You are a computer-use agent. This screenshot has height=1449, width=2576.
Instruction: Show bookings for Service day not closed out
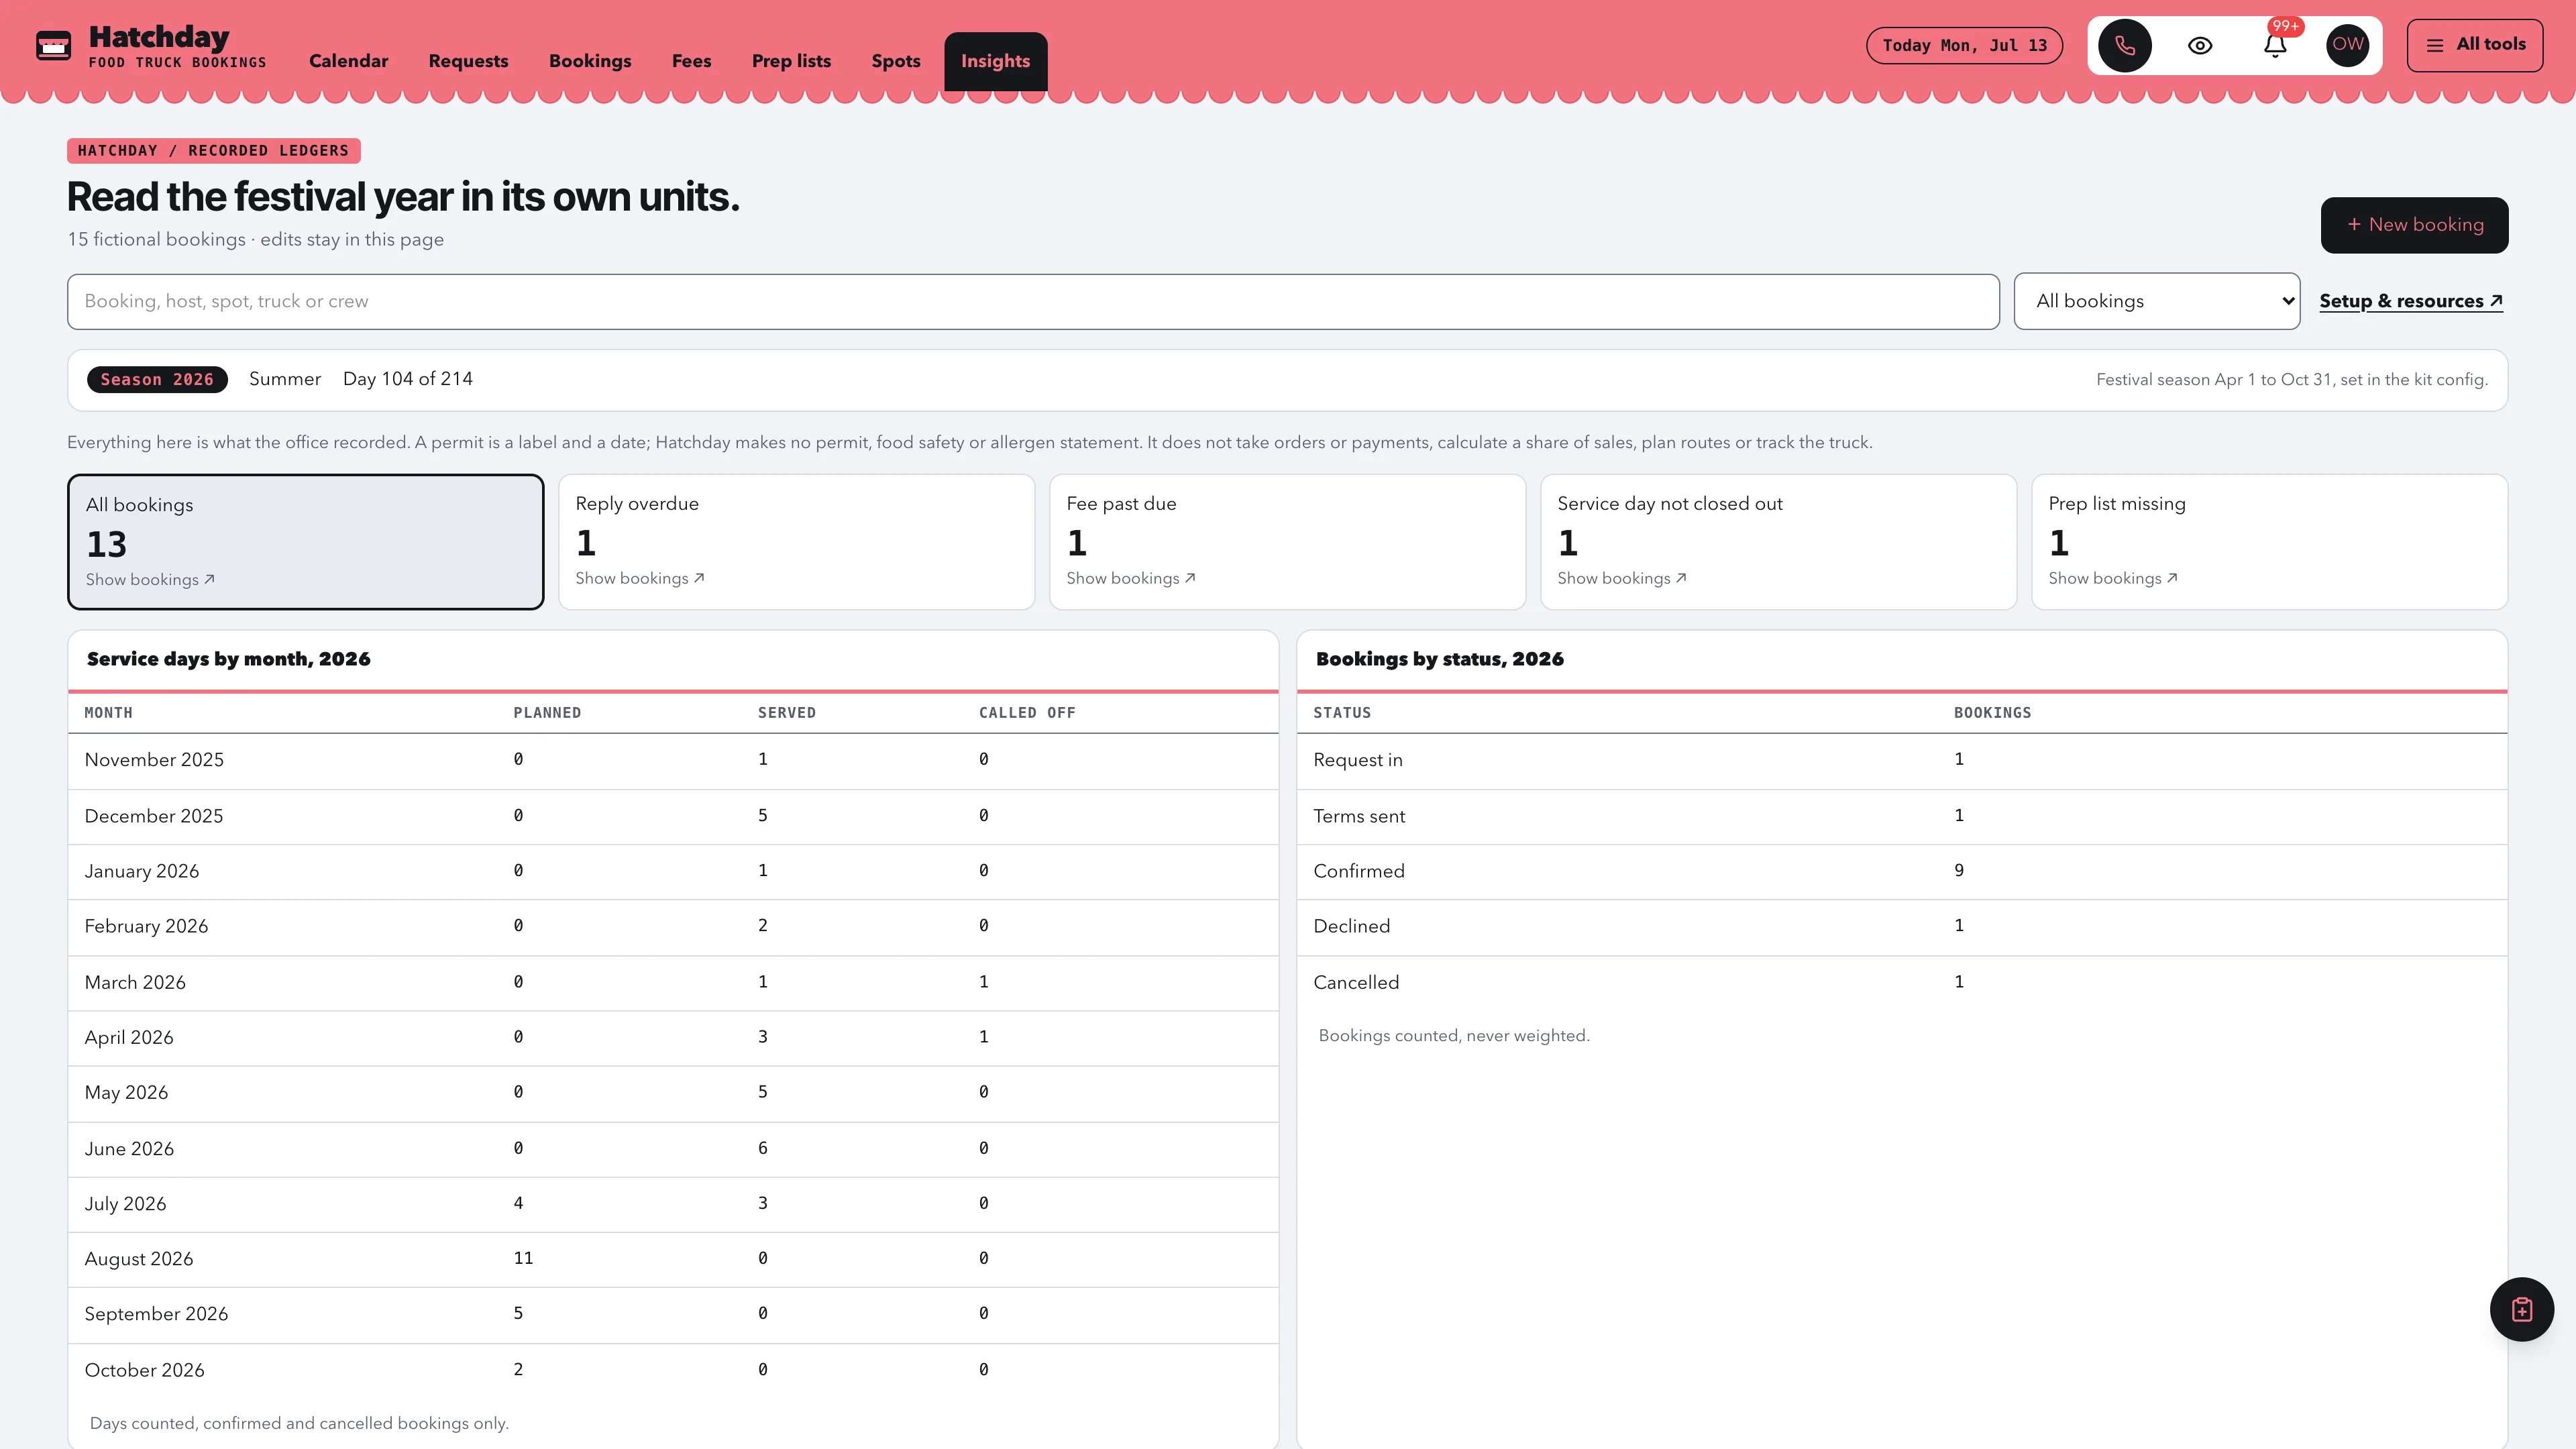[x=1622, y=579]
